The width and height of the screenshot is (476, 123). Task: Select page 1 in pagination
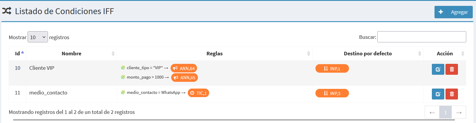point(445,112)
